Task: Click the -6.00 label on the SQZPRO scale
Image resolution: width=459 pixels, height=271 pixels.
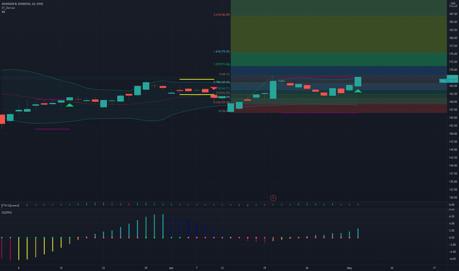Action: (451, 259)
